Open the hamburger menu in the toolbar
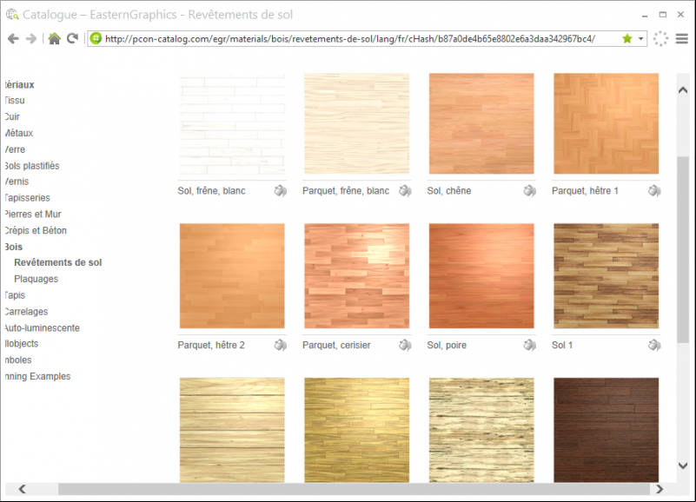 682,38
